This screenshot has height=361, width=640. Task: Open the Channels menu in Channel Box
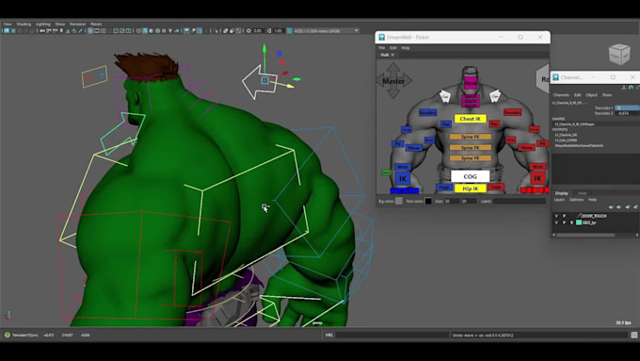pyautogui.click(x=561, y=95)
